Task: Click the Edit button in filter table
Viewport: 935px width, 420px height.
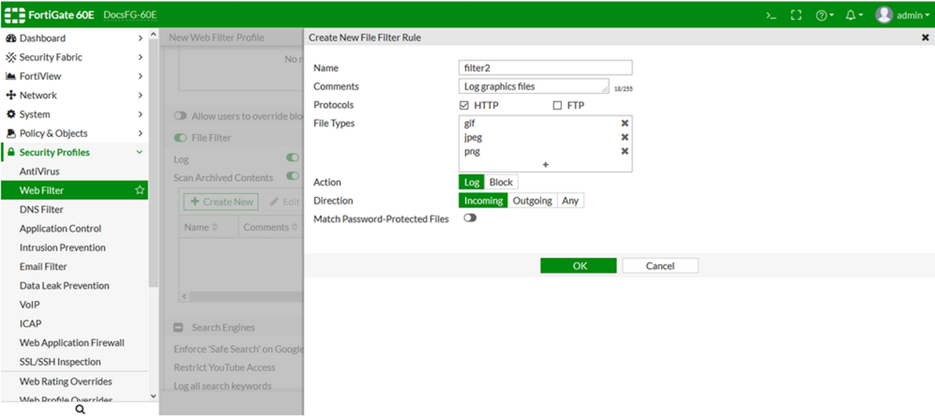Action: (284, 202)
